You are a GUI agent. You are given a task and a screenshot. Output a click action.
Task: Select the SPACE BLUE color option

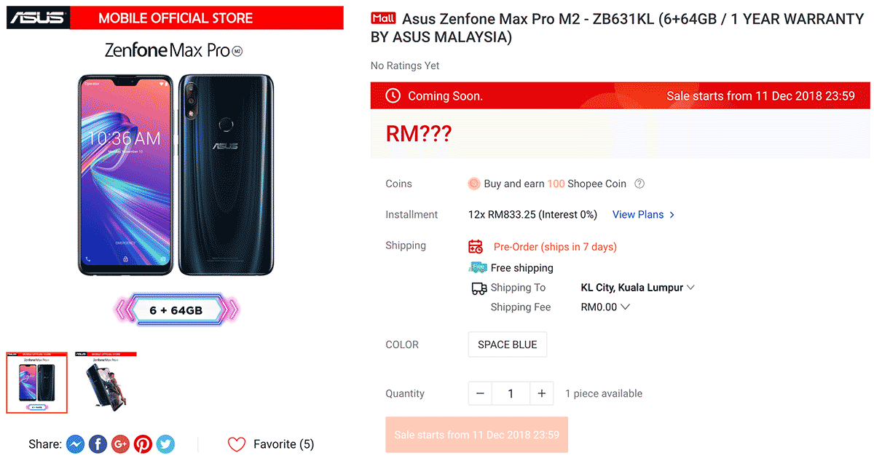point(507,344)
